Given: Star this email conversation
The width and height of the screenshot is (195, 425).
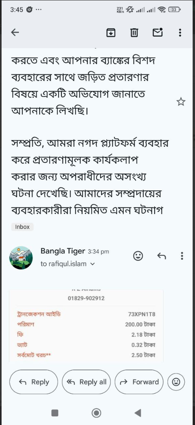Looking at the screenshot, I should coord(180,102).
